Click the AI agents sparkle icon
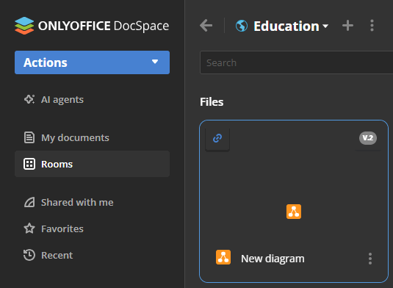 pyautogui.click(x=29, y=99)
